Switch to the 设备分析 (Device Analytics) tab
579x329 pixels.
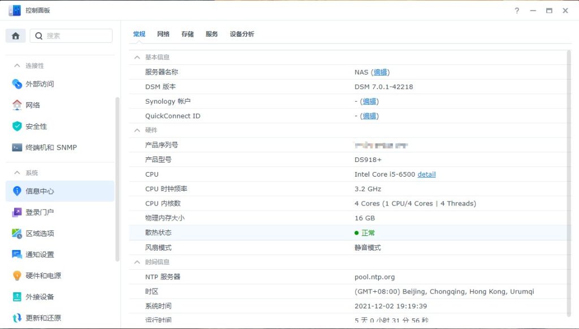(x=241, y=34)
